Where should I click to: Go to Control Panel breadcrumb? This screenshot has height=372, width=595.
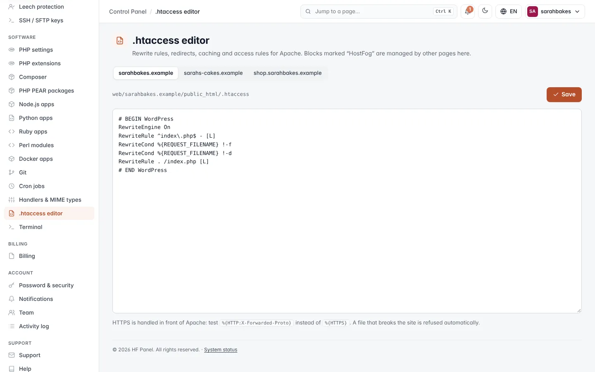pyautogui.click(x=128, y=12)
